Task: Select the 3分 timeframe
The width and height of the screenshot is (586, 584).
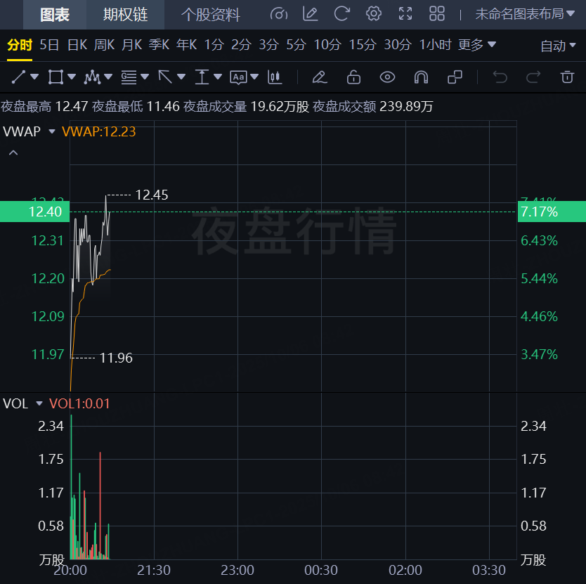Action: coord(269,45)
